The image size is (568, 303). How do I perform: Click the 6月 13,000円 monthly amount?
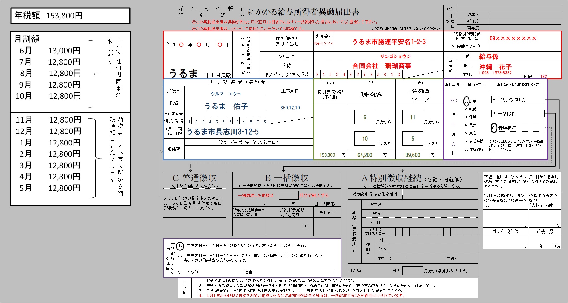(50, 51)
